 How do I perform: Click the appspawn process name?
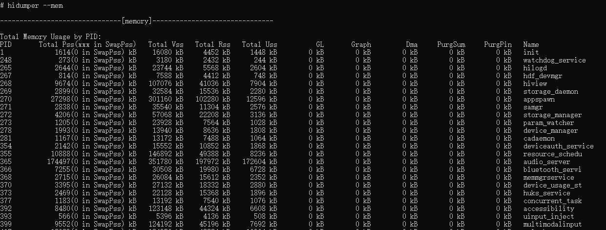tap(539, 99)
